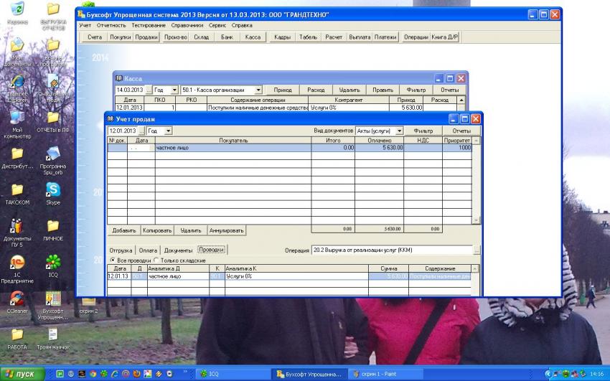Open Skype from the desktop
The height and width of the screenshot is (381, 610).
tap(53, 190)
